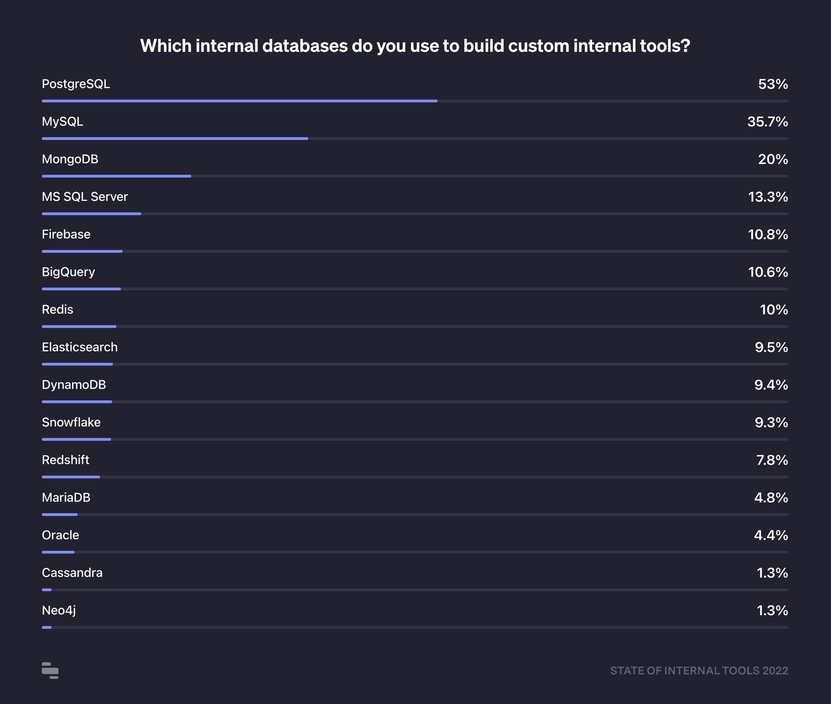831x704 pixels.
Task: Click the Redshift progress bar fill
Action: coord(71,477)
